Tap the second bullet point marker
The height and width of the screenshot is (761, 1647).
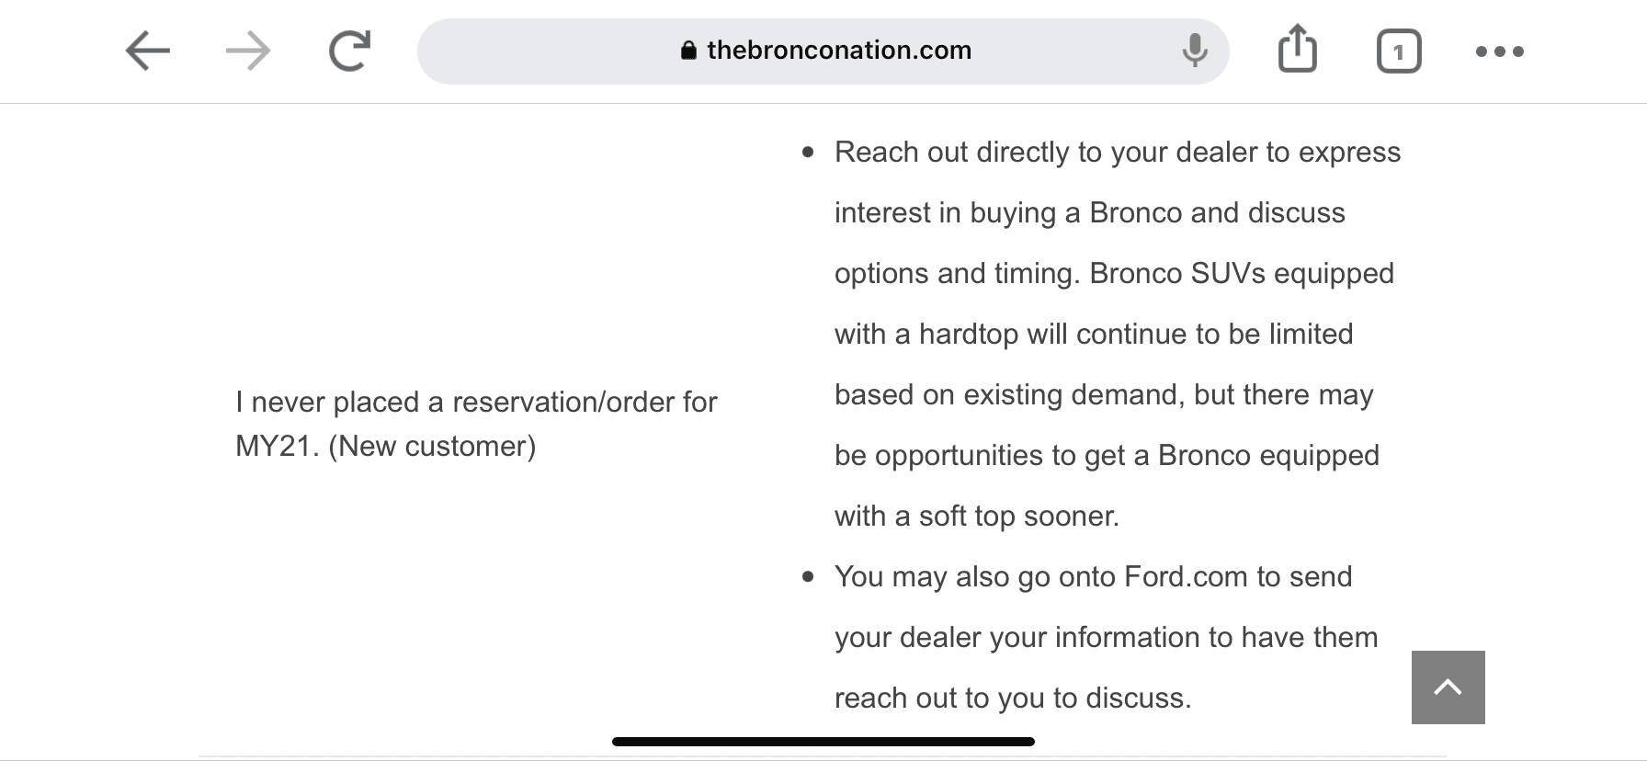tap(808, 577)
